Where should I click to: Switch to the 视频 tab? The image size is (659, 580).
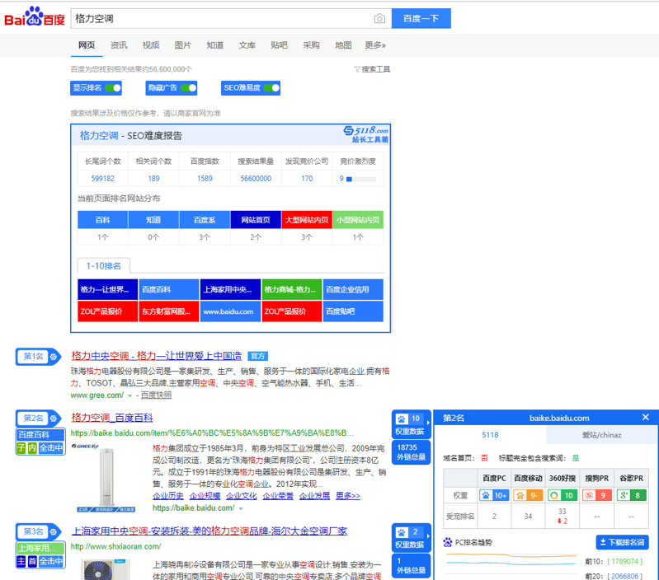point(150,45)
